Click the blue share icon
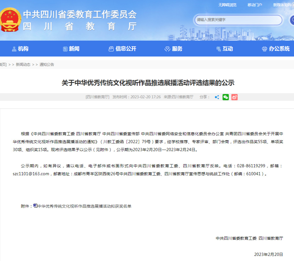 [217, 97]
